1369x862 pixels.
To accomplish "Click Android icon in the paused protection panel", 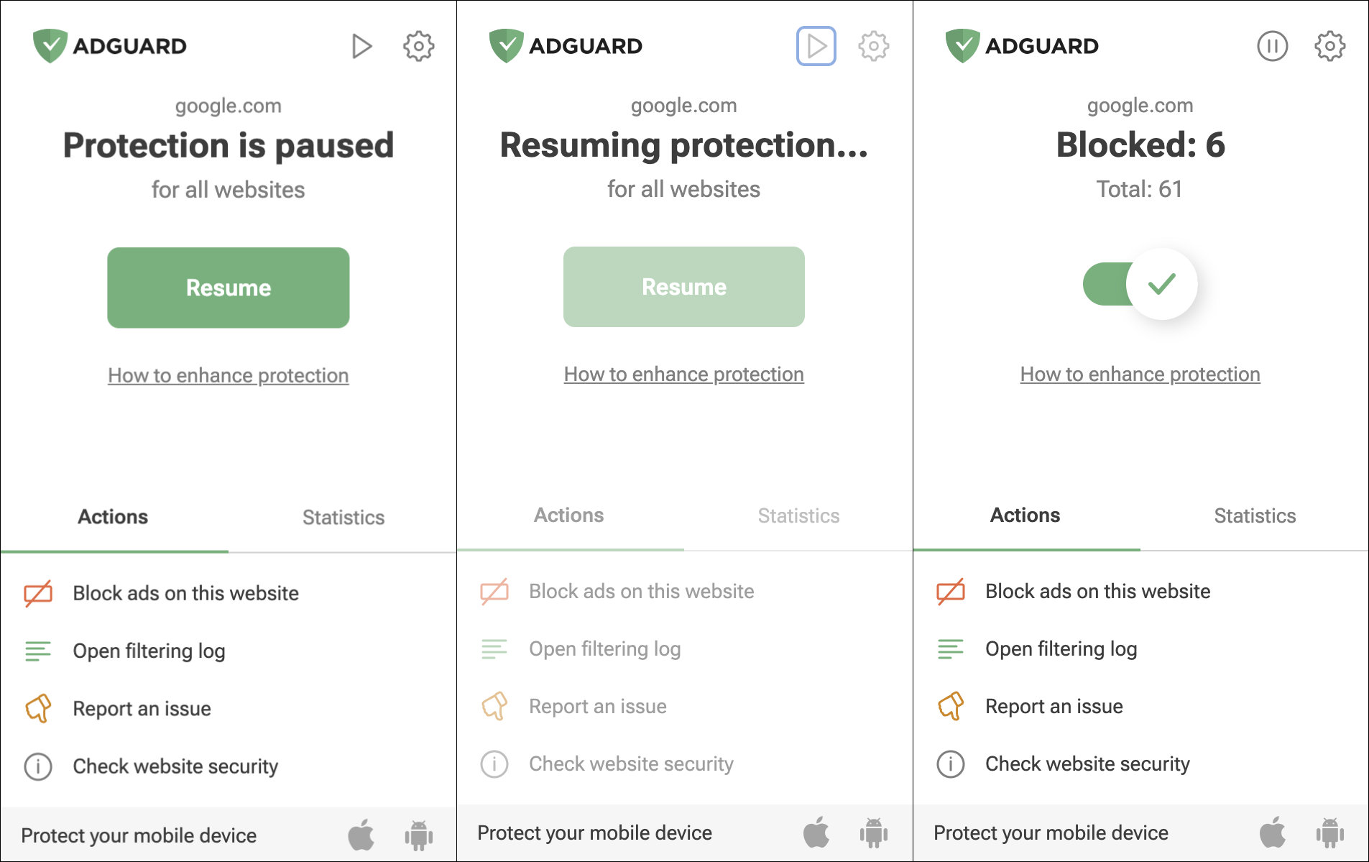I will click(x=419, y=835).
